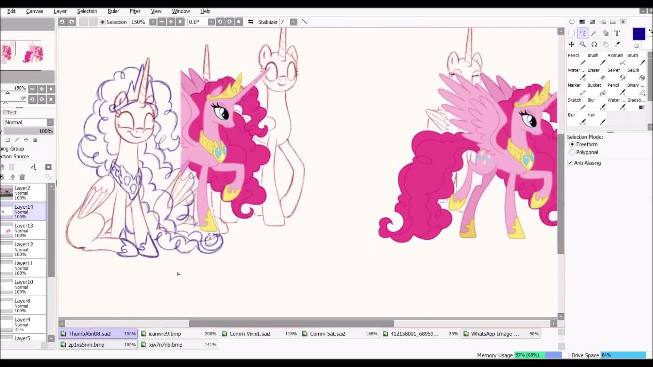
Task: Open the Normal blending mode dropdown
Action: click(x=50, y=122)
